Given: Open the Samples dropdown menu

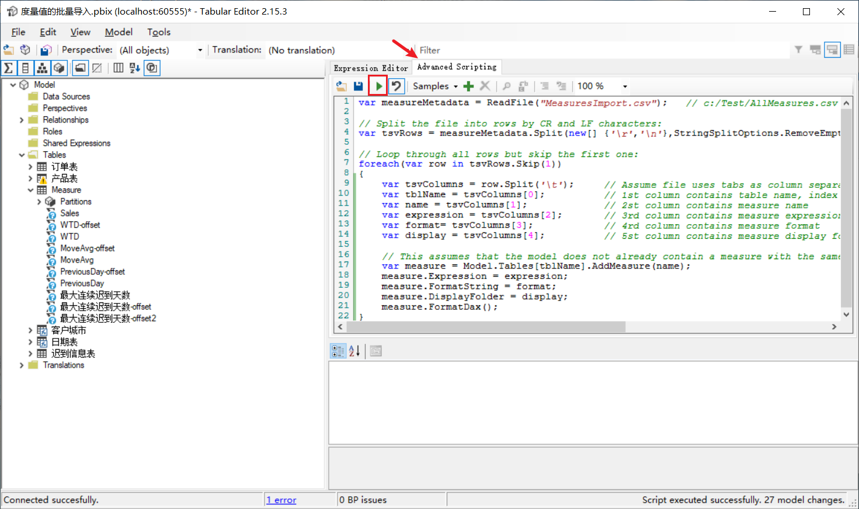Looking at the screenshot, I should tap(435, 86).
